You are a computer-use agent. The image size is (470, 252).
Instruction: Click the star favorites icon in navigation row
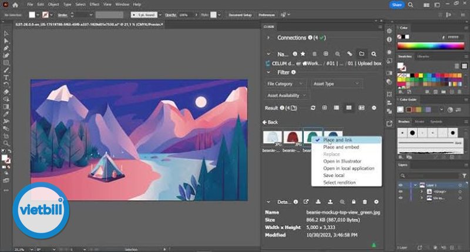[303, 54]
